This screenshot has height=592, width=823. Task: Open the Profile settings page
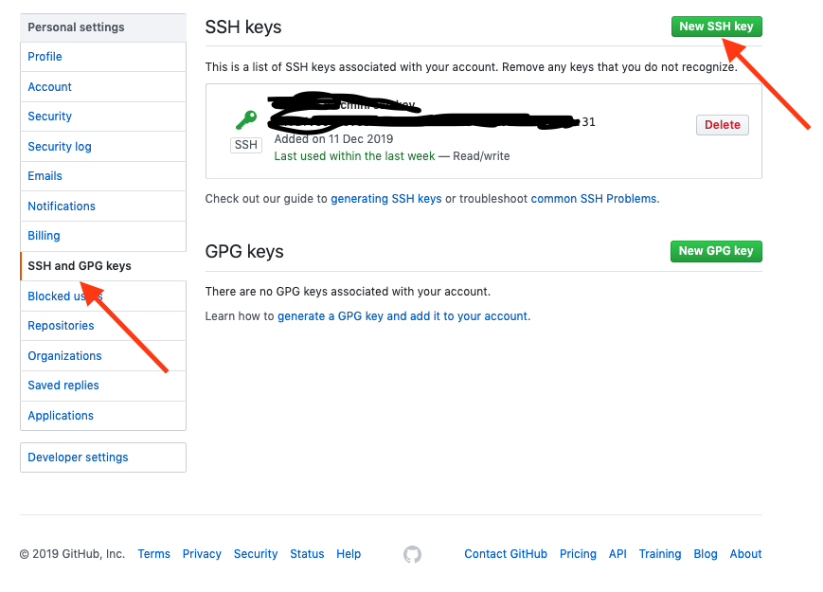pyautogui.click(x=45, y=57)
